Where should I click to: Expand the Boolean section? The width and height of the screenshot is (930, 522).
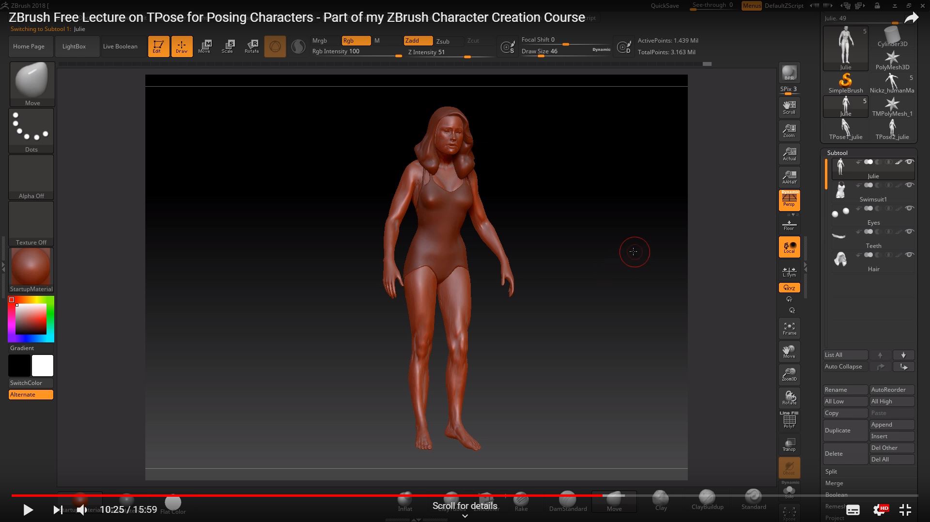[837, 495]
